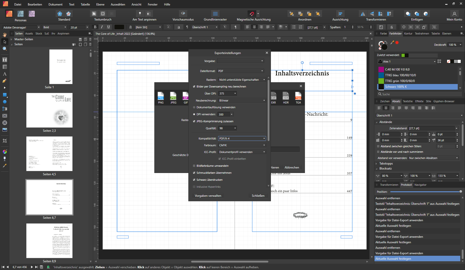Choose JPEG format in the export window
This screenshot has width=465, height=270.
click(x=173, y=97)
